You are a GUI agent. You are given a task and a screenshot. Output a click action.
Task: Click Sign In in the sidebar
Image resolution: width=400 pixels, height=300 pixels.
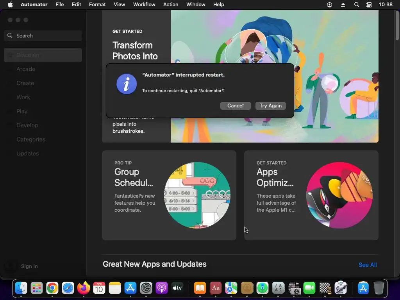tap(29, 266)
